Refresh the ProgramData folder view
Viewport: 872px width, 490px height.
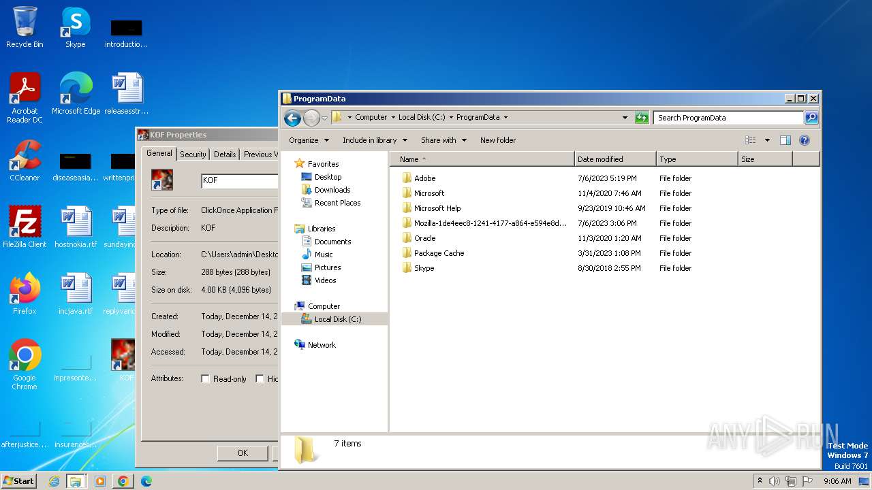point(642,118)
